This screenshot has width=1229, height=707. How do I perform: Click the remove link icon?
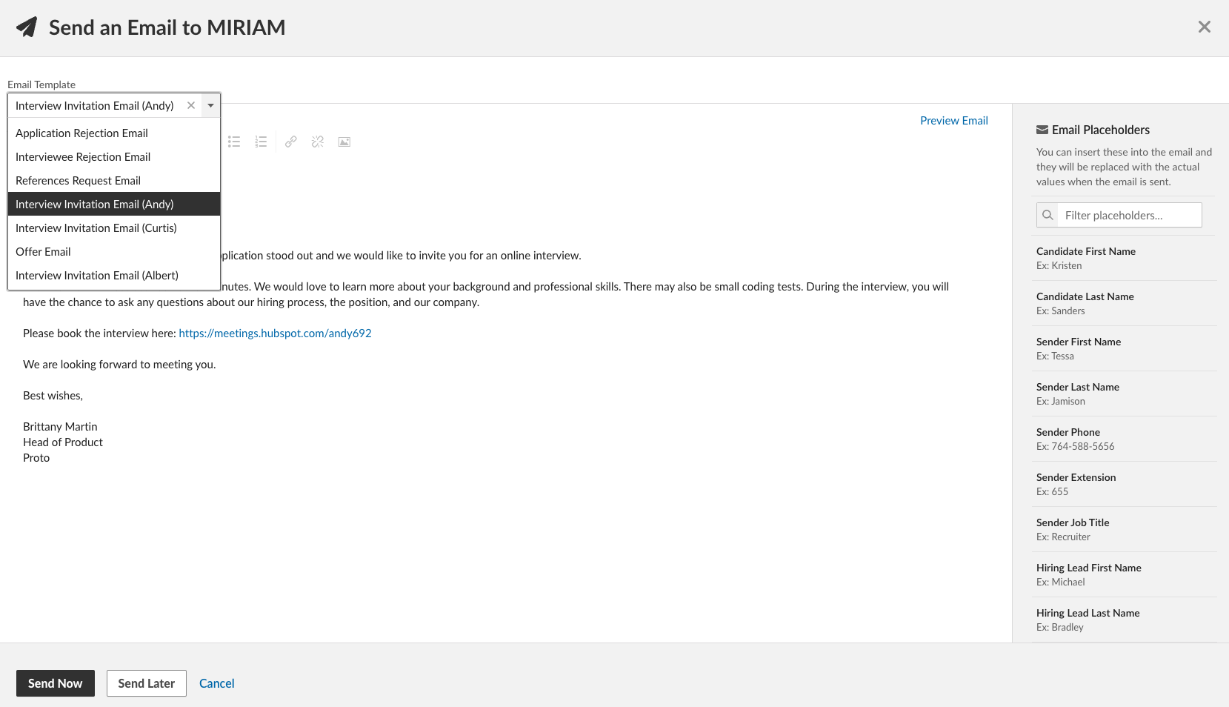318,142
